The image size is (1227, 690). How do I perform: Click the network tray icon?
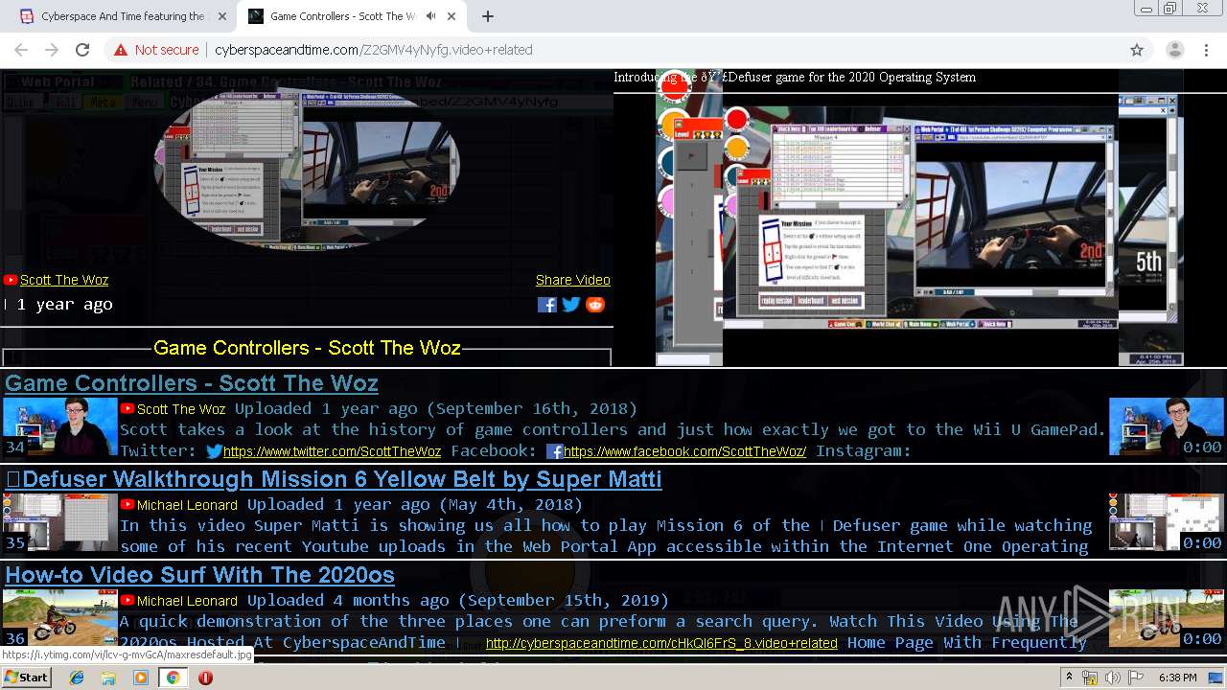click(x=1090, y=678)
